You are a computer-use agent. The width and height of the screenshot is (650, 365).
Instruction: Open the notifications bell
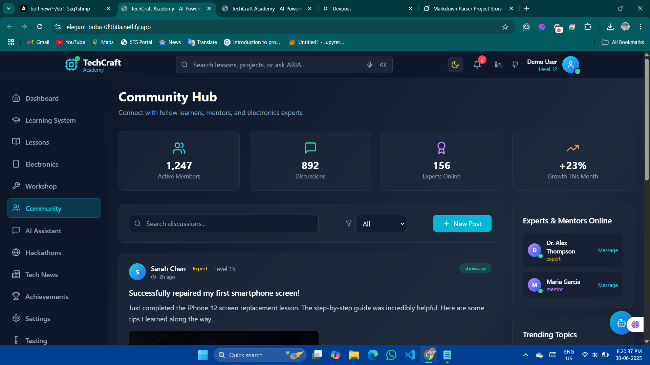point(477,65)
